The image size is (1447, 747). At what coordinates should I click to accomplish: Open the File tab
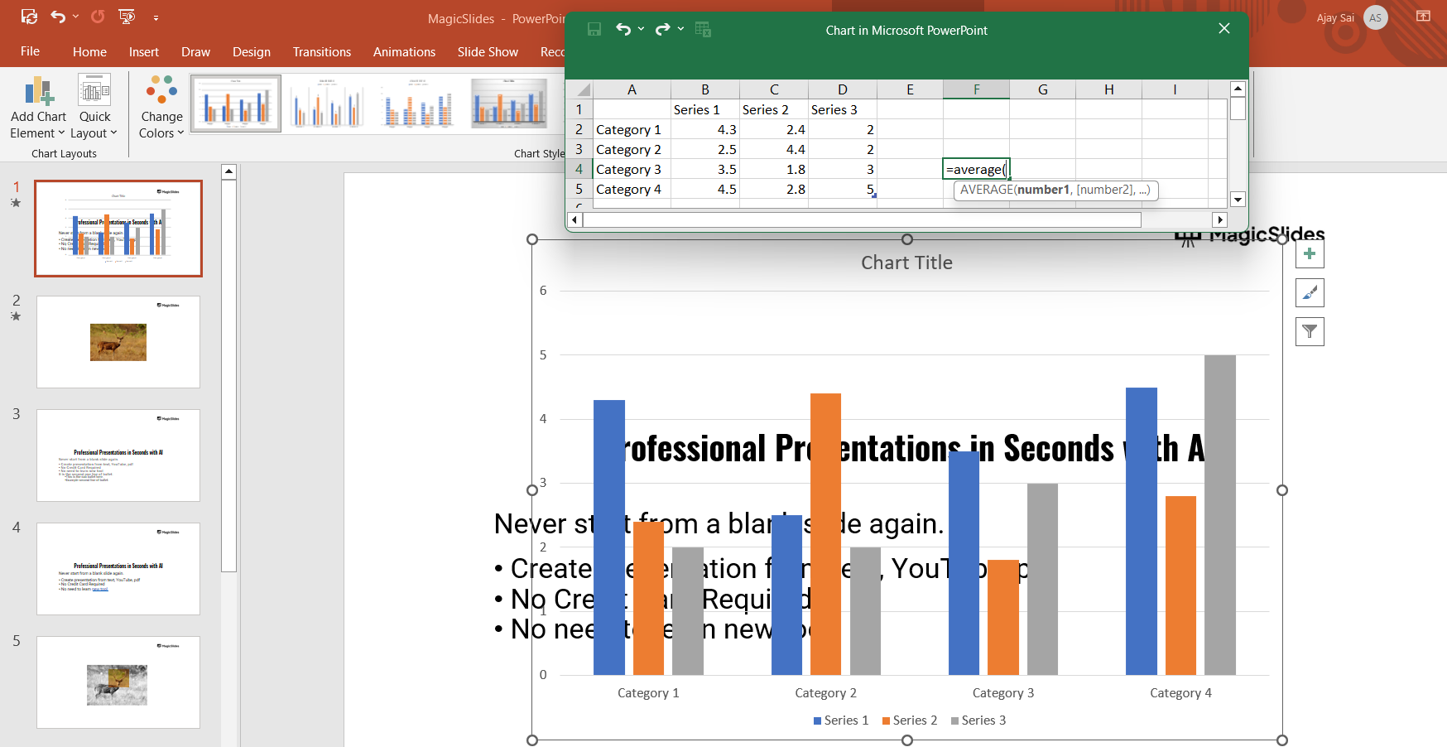tap(31, 51)
